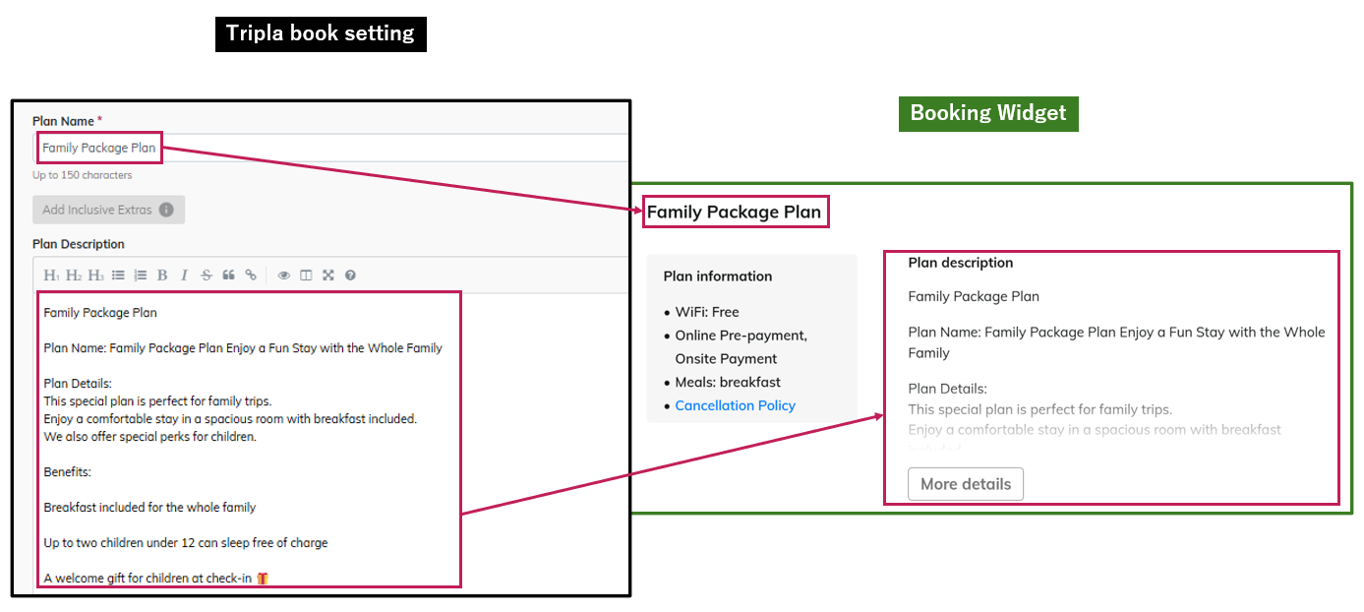
Task: Click the Add Inclusive Extras button
Action: click(96, 210)
